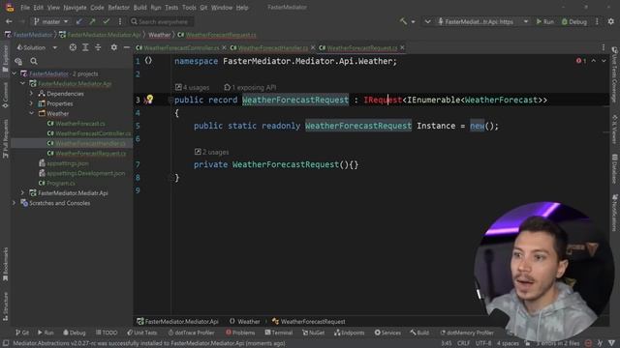Viewport: 620px width, 348px height.
Task: Go to previous highlighted error arrow
Action: click(594, 61)
